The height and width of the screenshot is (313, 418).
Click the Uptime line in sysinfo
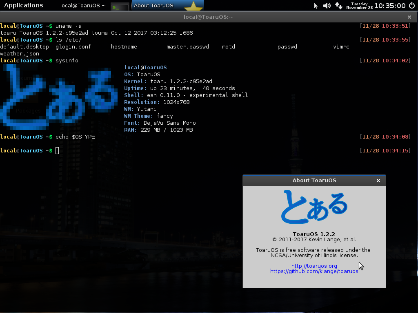tap(180, 88)
